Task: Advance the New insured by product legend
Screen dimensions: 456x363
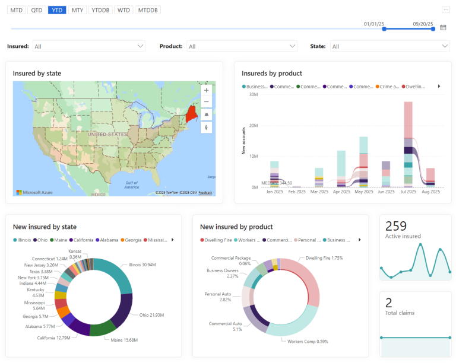Action: [x=359, y=240]
